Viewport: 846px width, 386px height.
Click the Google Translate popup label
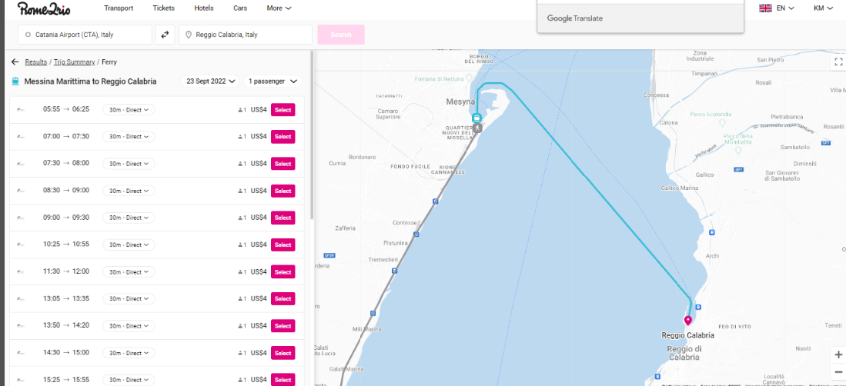point(574,18)
